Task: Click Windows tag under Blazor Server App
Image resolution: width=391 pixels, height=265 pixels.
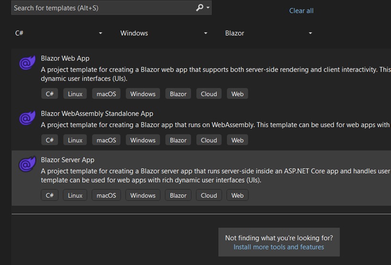Action: point(143,195)
